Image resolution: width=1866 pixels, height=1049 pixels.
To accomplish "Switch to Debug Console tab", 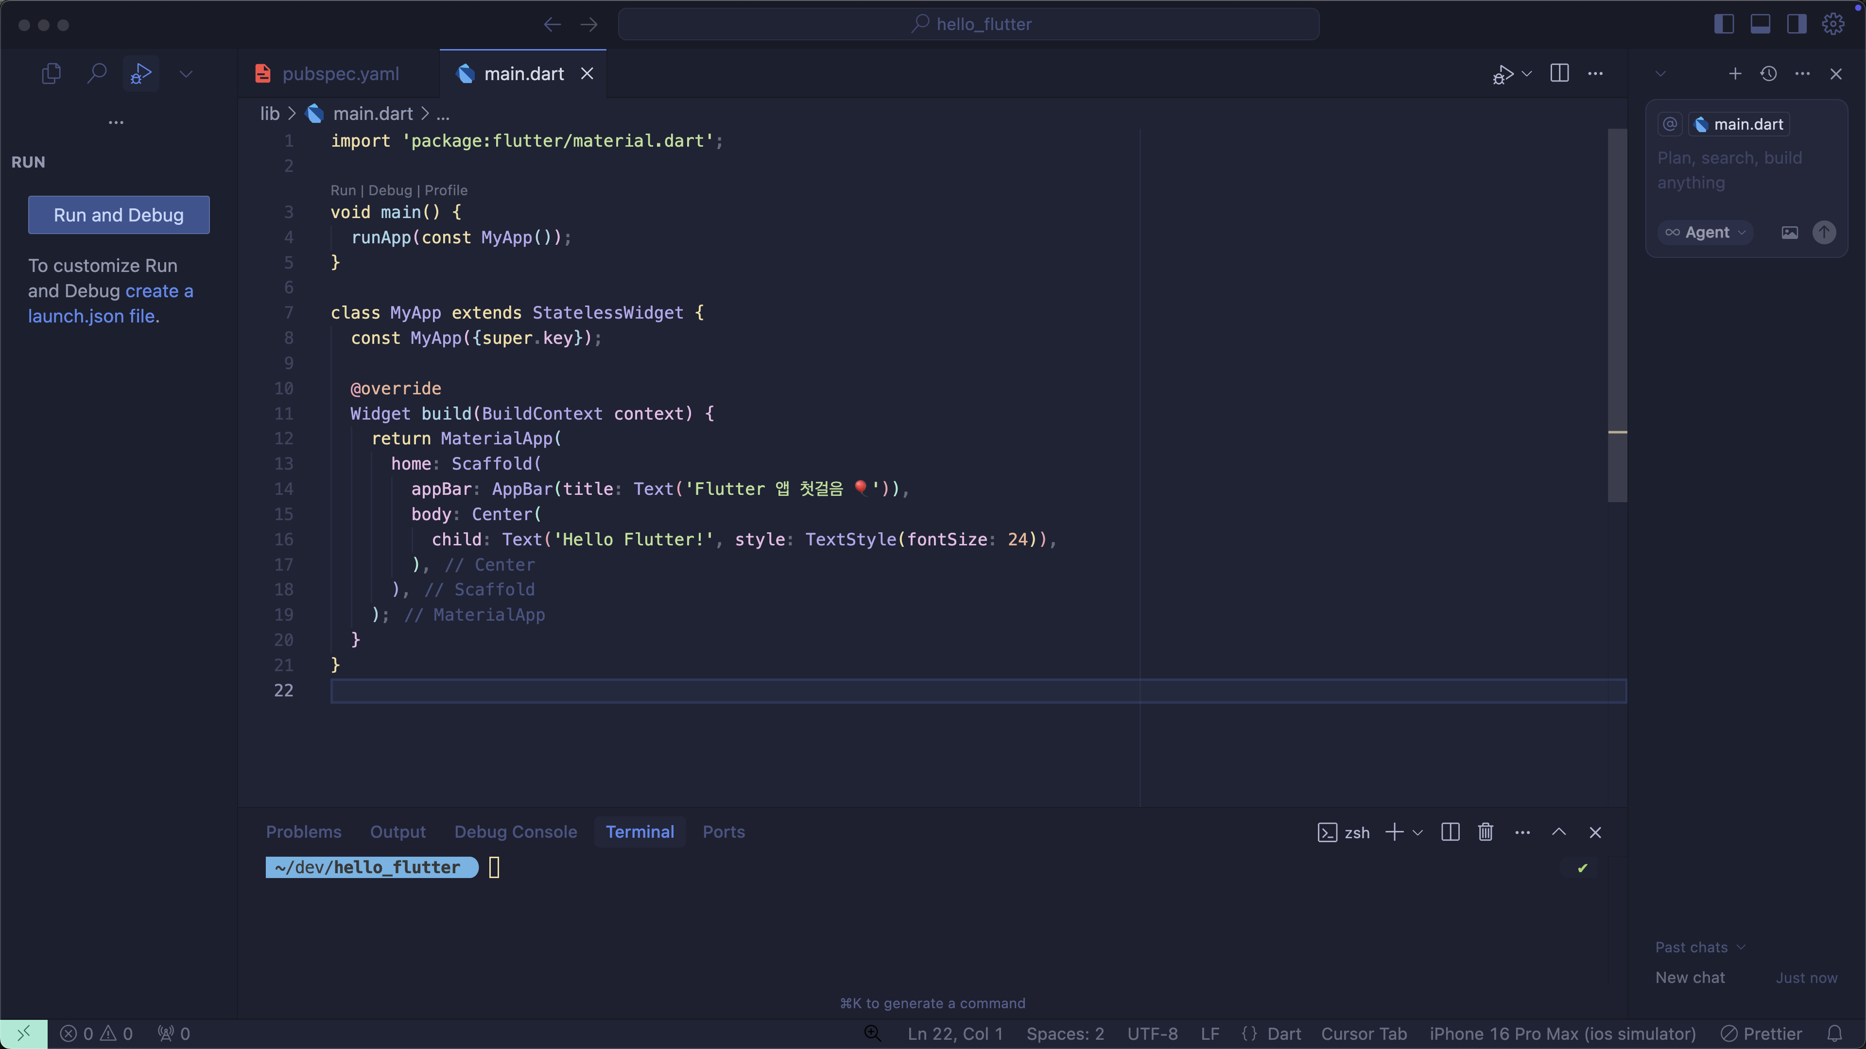I will (x=515, y=832).
